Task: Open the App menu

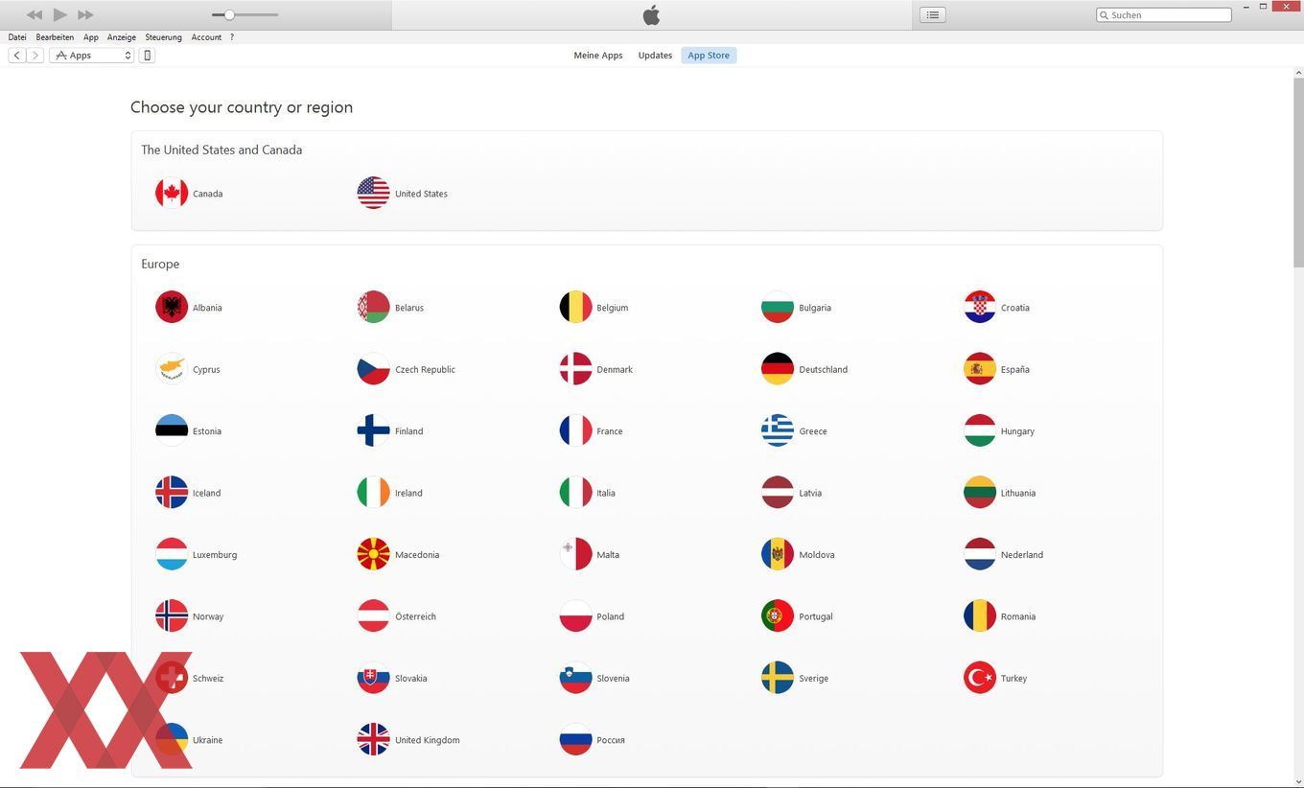Action: click(91, 37)
